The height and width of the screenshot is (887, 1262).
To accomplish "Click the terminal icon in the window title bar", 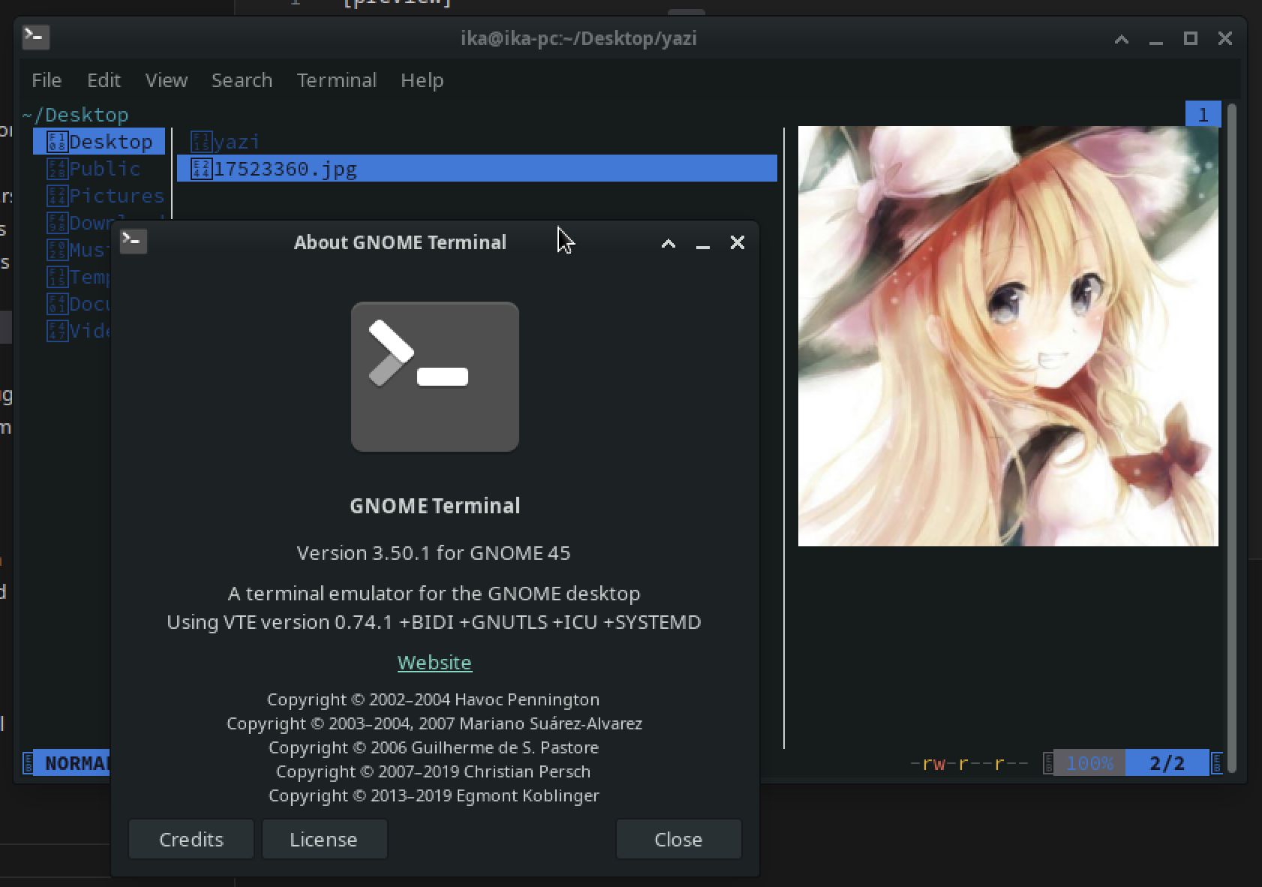I will click(x=35, y=37).
